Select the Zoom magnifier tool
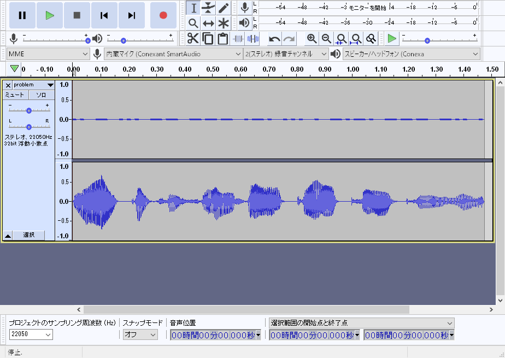The image size is (505, 358). click(x=193, y=23)
